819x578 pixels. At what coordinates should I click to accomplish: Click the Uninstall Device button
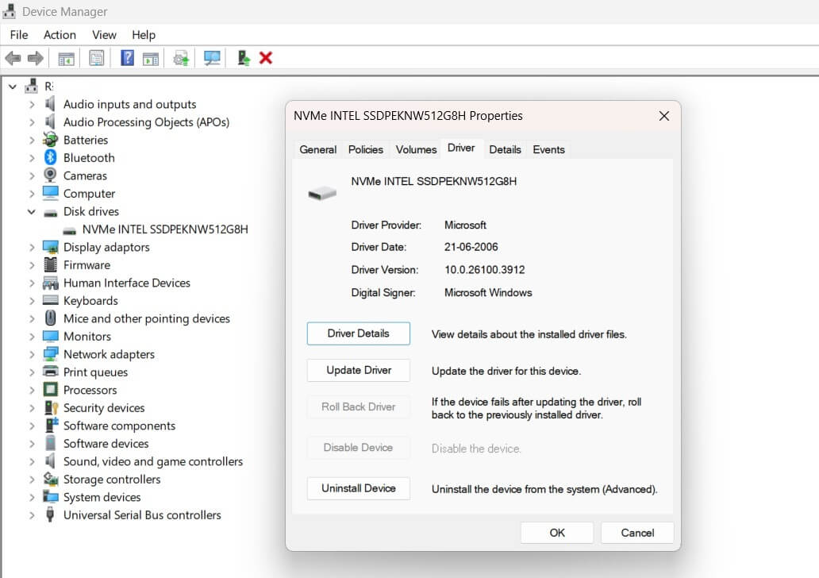point(358,488)
